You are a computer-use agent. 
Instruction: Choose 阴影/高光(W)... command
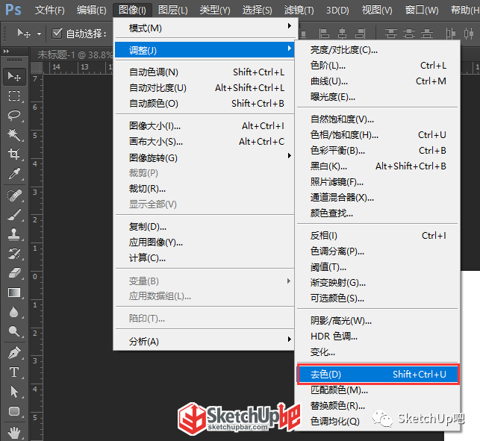point(377,320)
